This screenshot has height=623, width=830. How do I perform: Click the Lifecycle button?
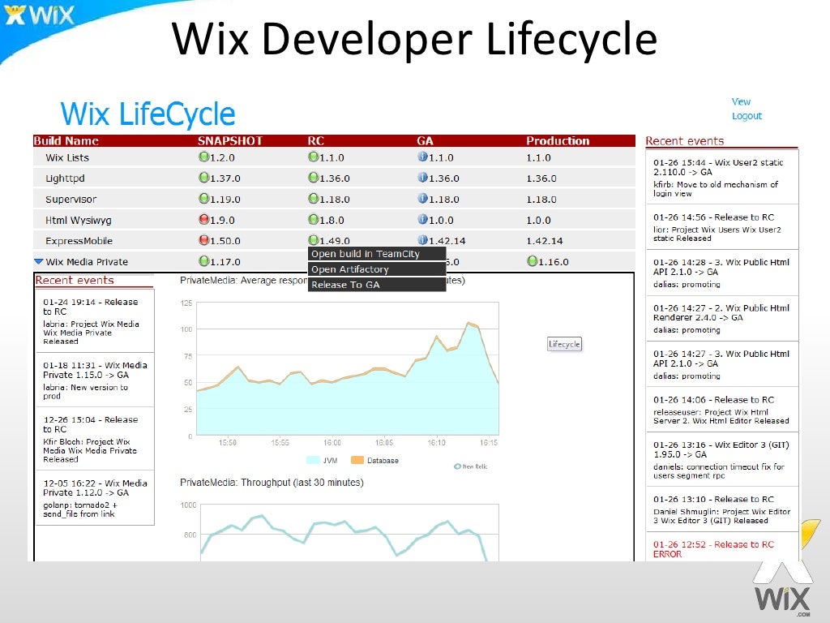tap(564, 344)
